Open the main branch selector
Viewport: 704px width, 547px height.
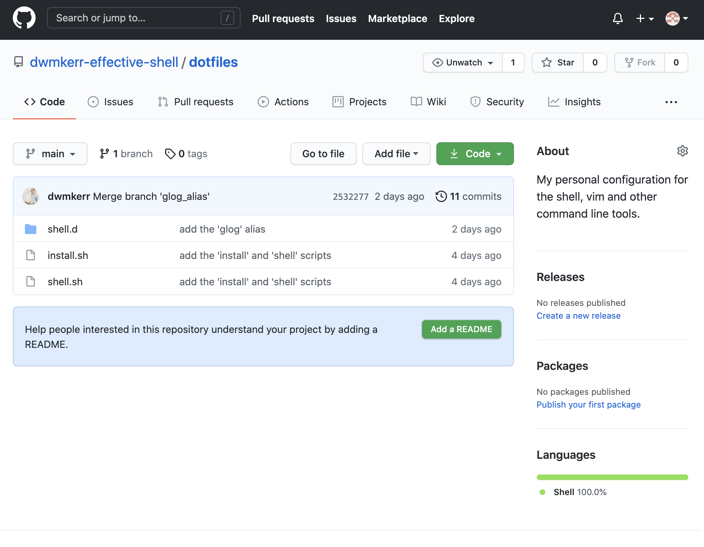pyautogui.click(x=50, y=154)
